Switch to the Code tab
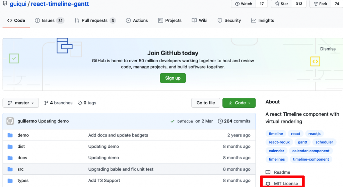Image resolution: width=343 pixels, height=187 pixels. 16,20
